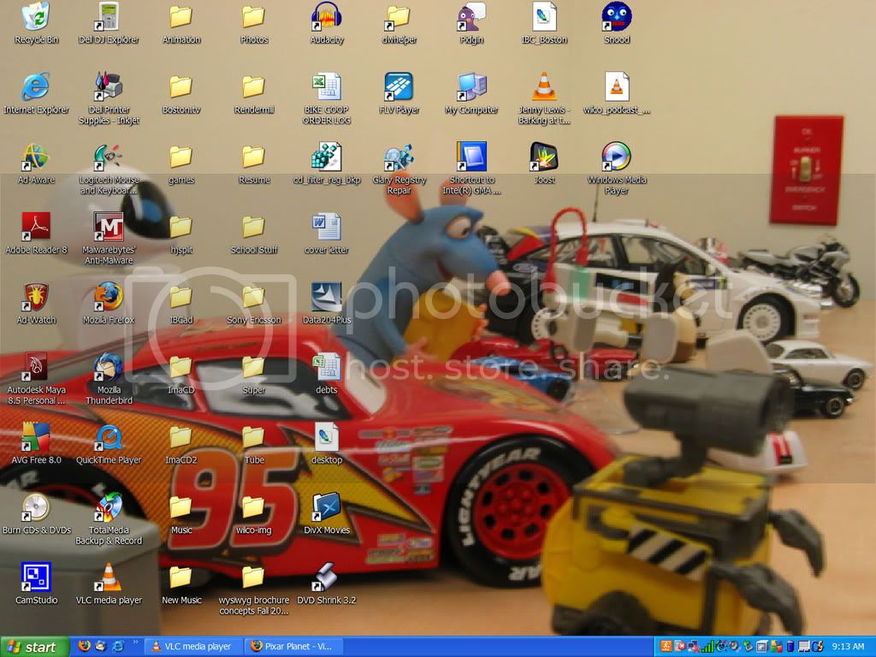The height and width of the screenshot is (657, 876).
Task: Click the system tray clock showing 9:13 AM
Action: pos(848,647)
